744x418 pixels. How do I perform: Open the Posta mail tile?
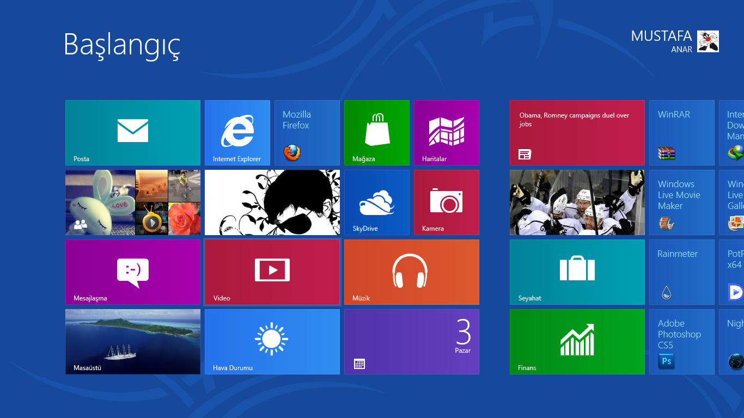(x=133, y=133)
